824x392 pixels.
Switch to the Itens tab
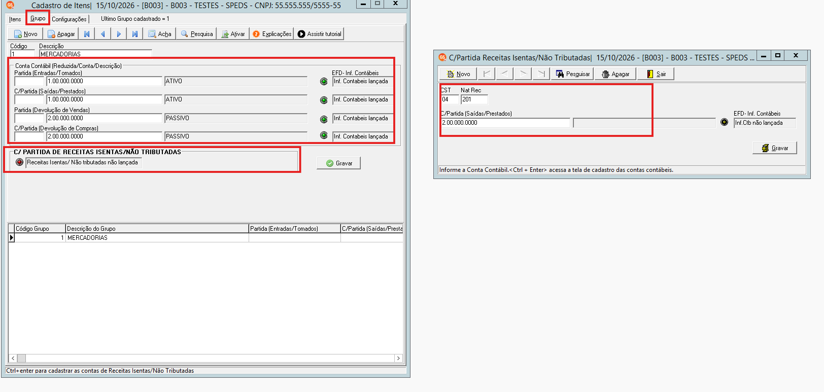pyautogui.click(x=15, y=19)
